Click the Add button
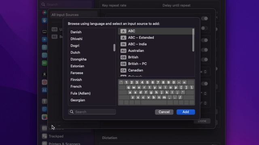The height and width of the screenshot is (145, 259). (x=186, y=112)
